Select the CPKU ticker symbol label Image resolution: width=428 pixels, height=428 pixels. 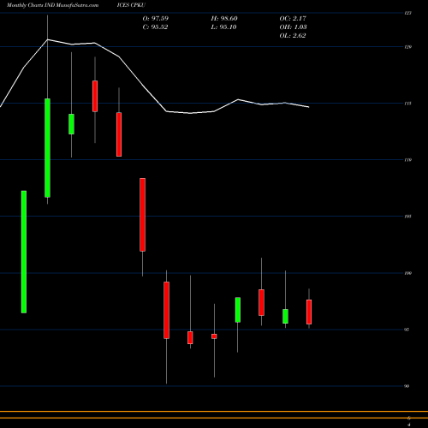138,5
